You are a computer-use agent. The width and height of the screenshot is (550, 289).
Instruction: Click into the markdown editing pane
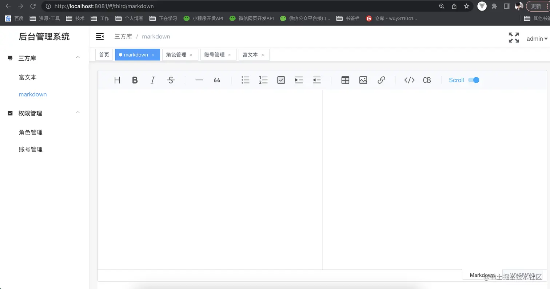click(210, 179)
